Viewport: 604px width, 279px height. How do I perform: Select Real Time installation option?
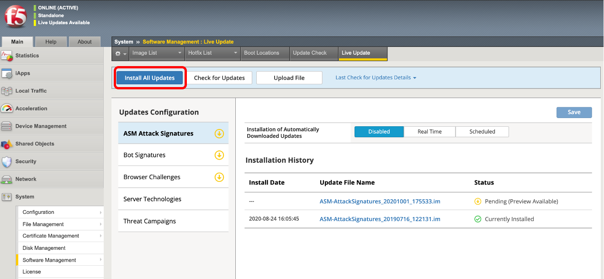point(429,132)
